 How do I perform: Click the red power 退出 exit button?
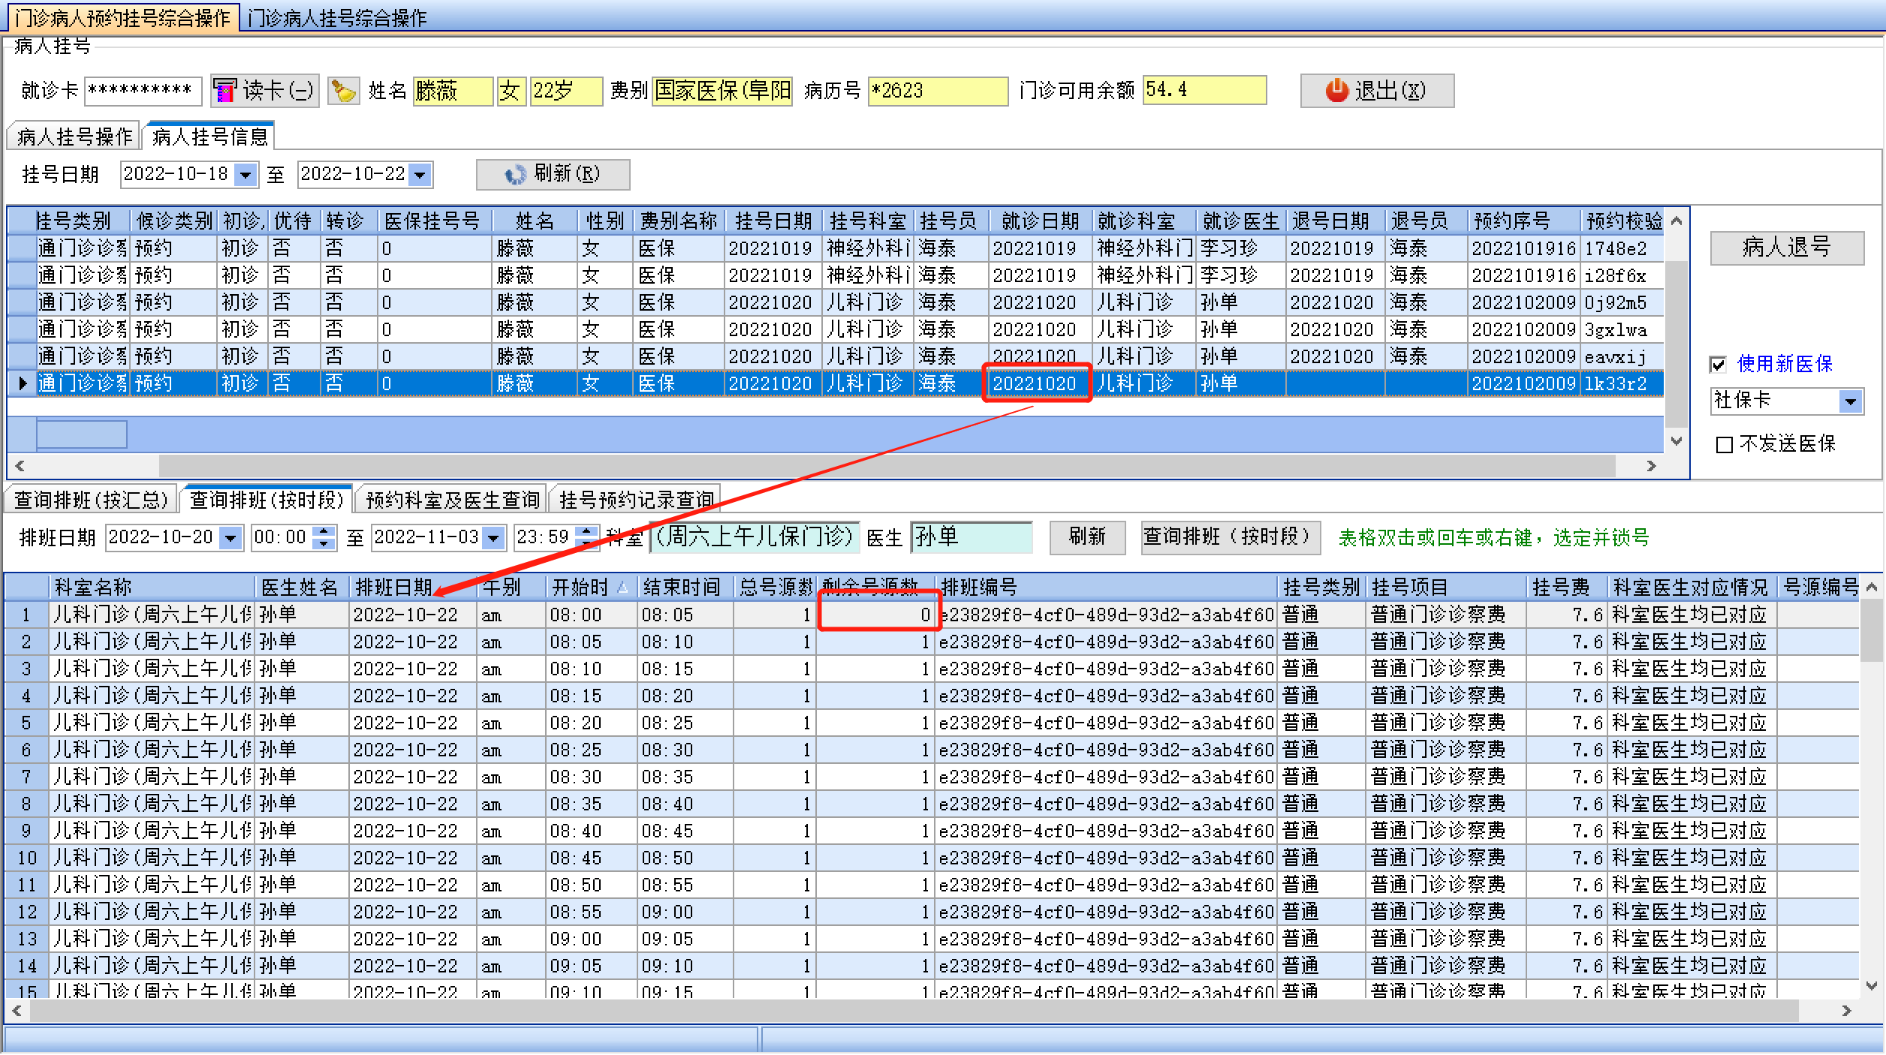pos(1376,91)
